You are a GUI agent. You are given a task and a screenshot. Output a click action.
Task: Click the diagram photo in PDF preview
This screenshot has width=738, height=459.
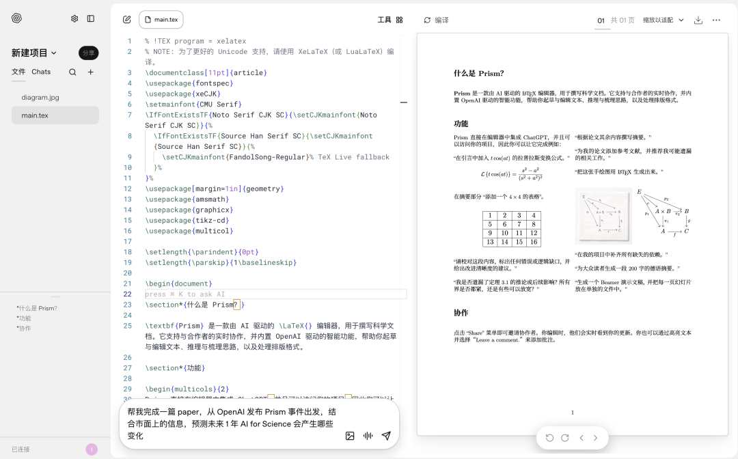603,216
